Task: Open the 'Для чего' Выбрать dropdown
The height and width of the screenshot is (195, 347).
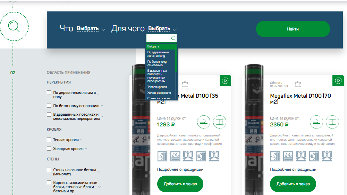Action: point(162,29)
